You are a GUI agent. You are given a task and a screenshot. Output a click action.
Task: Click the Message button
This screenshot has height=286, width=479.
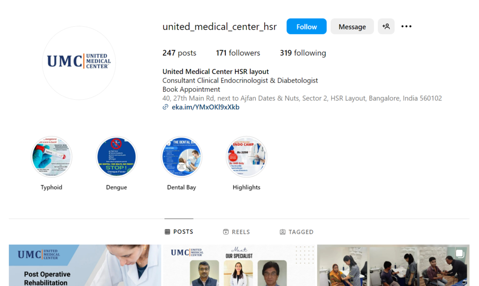click(352, 26)
